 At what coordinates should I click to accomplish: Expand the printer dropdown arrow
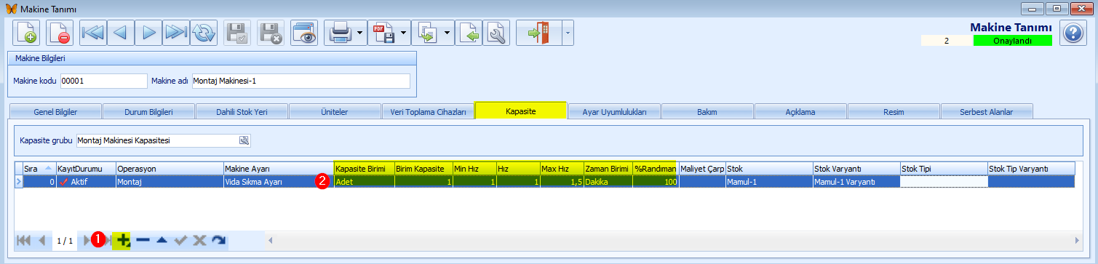tap(360, 33)
